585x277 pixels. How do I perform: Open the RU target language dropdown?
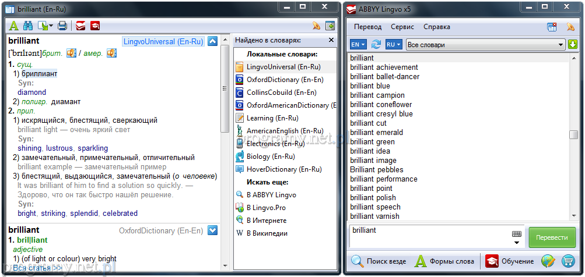[x=394, y=45]
